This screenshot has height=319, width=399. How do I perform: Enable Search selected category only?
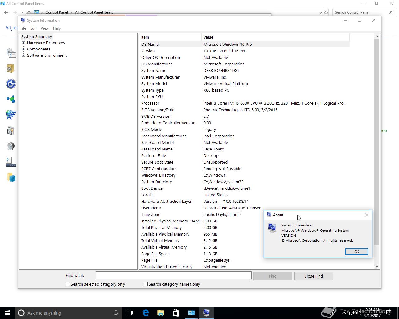[68, 284]
